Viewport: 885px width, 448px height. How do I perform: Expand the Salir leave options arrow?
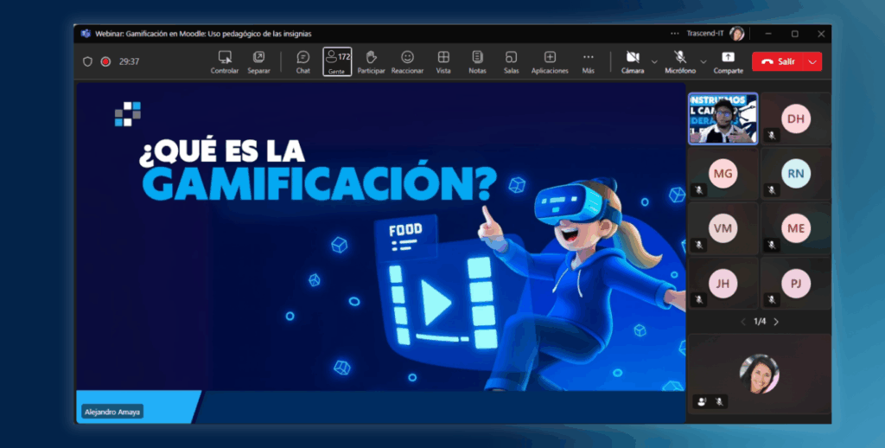tap(812, 61)
